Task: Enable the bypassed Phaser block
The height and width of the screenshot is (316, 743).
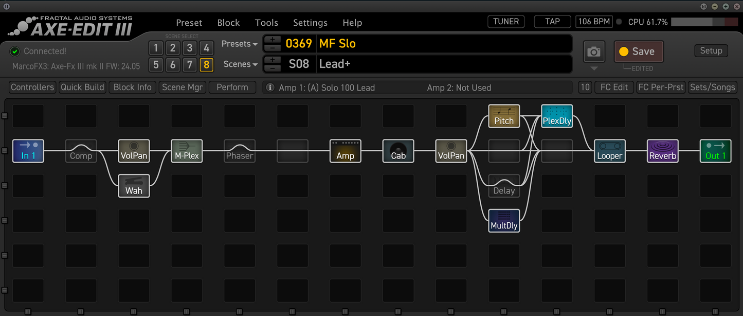Action: pos(240,151)
